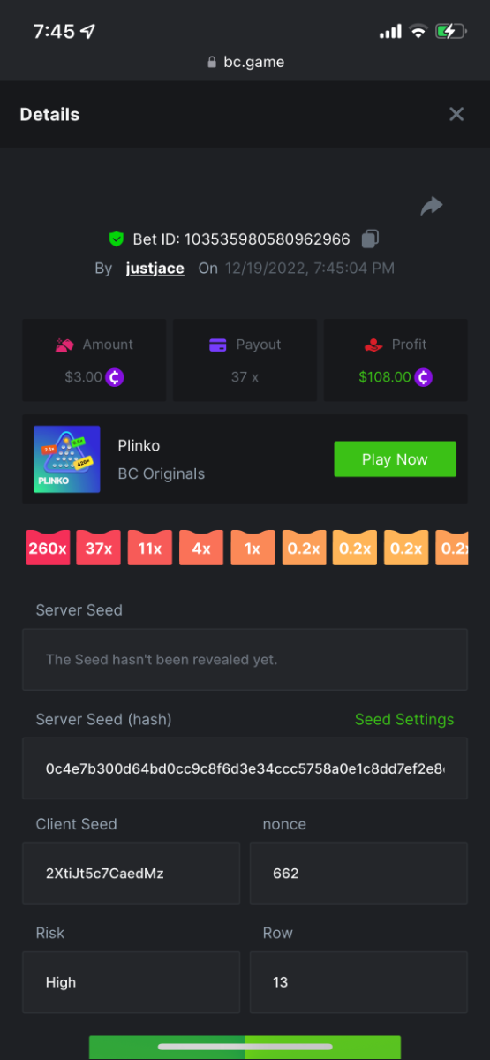
Task: Tap the Profit hand icon
Action: tap(373, 344)
